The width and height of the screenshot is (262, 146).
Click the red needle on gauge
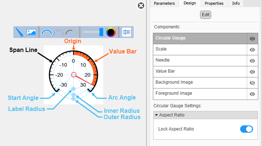[85, 81]
